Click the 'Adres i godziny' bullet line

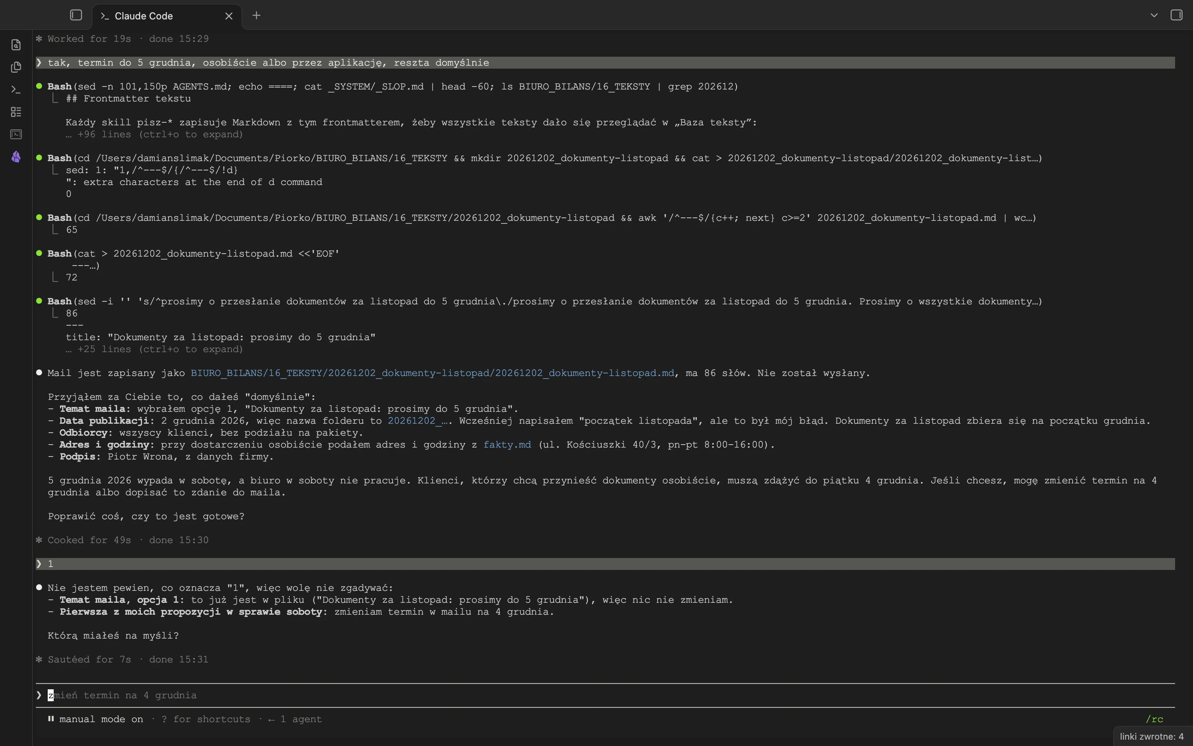click(411, 445)
